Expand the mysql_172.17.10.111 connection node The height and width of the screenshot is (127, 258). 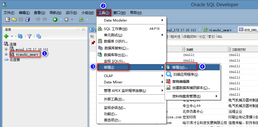(x=6, y=49)
